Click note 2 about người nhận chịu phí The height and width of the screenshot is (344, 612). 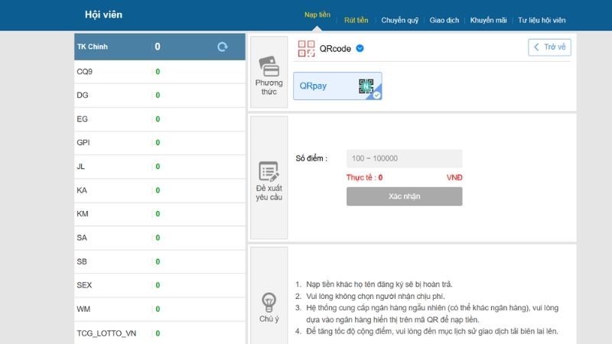375,296
